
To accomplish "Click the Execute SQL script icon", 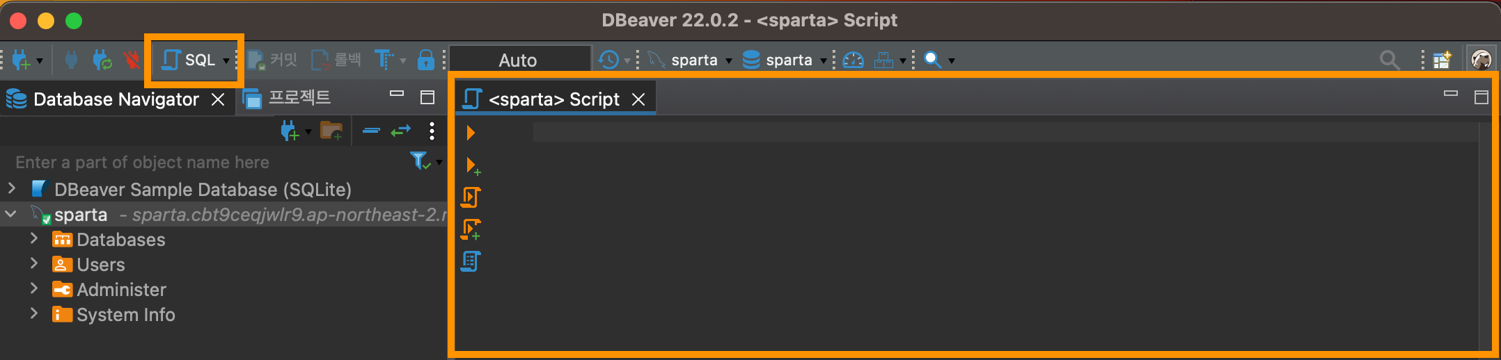I will 471,197.
